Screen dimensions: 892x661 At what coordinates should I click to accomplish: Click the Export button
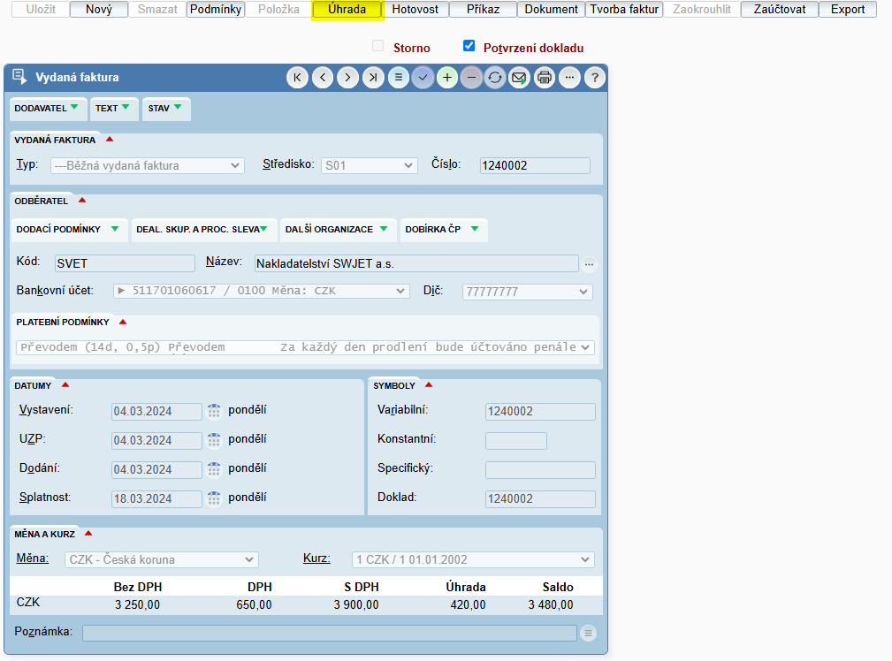pos(848,9)
